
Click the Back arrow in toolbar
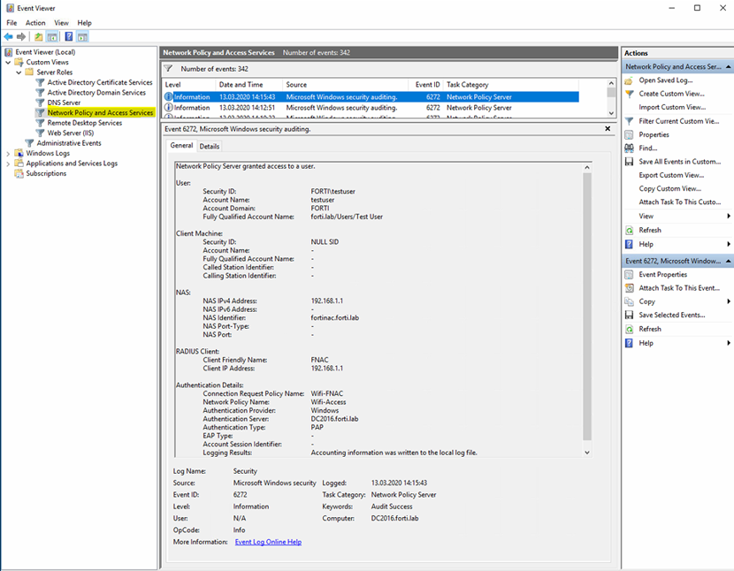click(x=9, y=37)
